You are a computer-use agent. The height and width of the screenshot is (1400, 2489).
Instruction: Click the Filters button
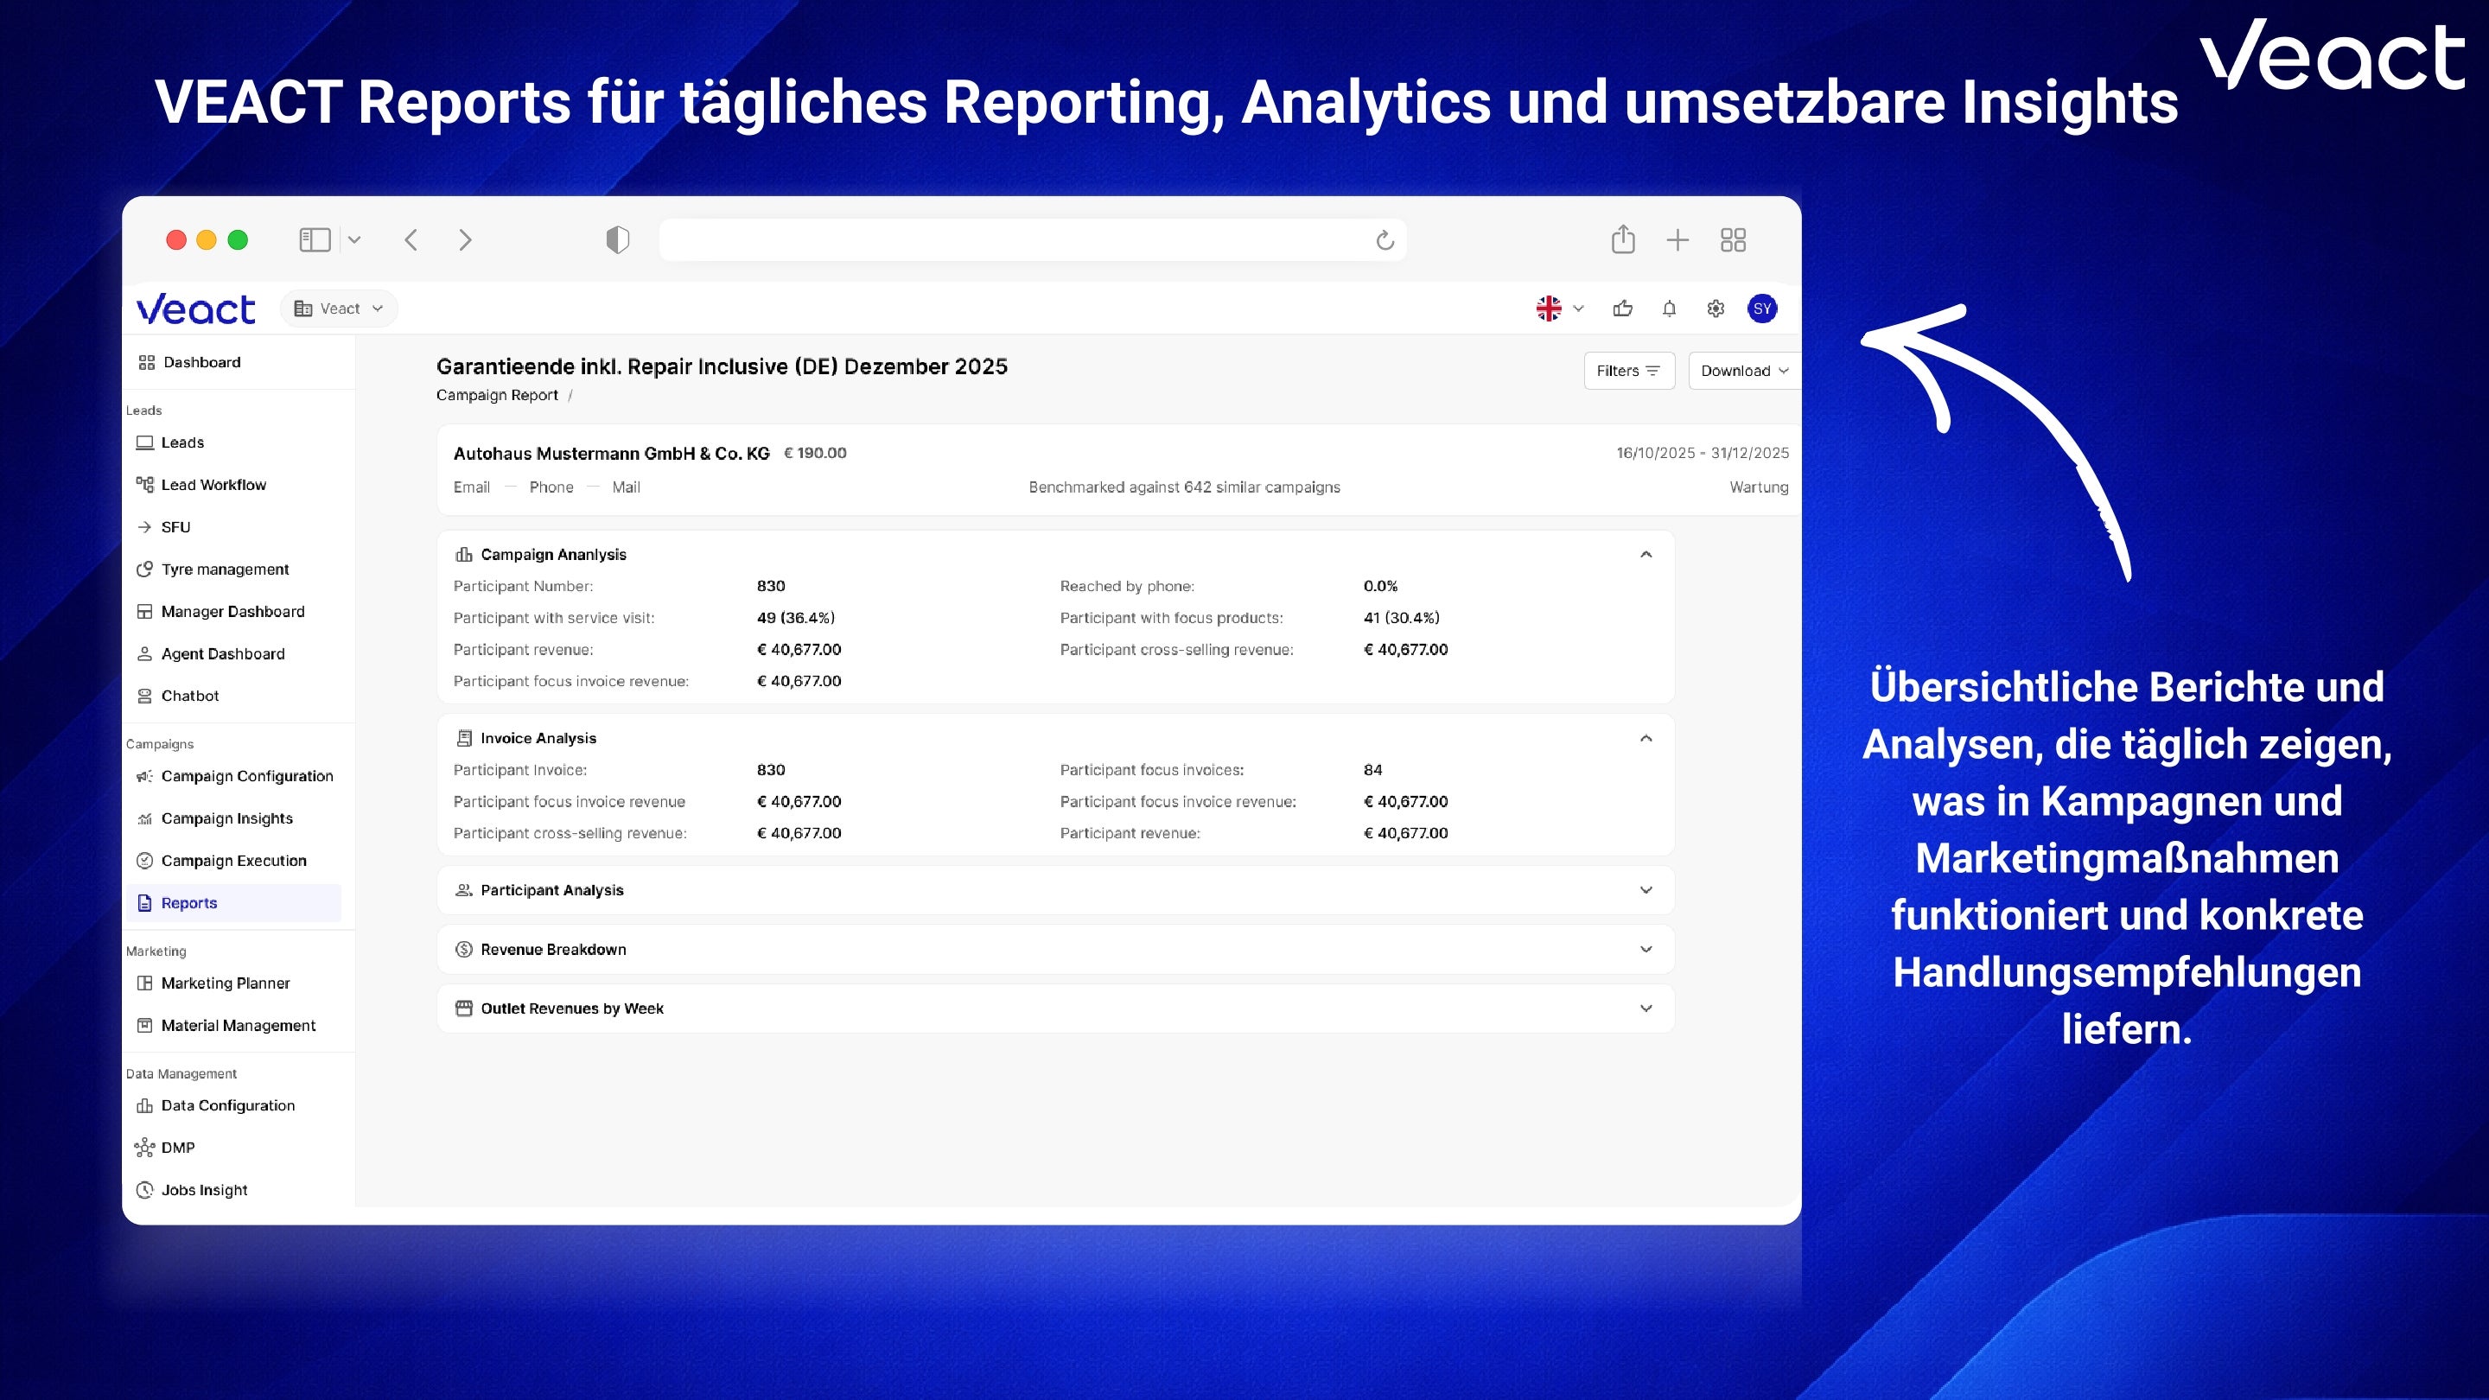(x=1628, y=371)
